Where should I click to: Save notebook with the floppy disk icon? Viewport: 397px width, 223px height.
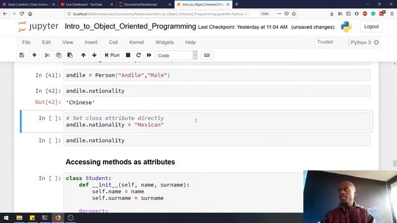22,55
